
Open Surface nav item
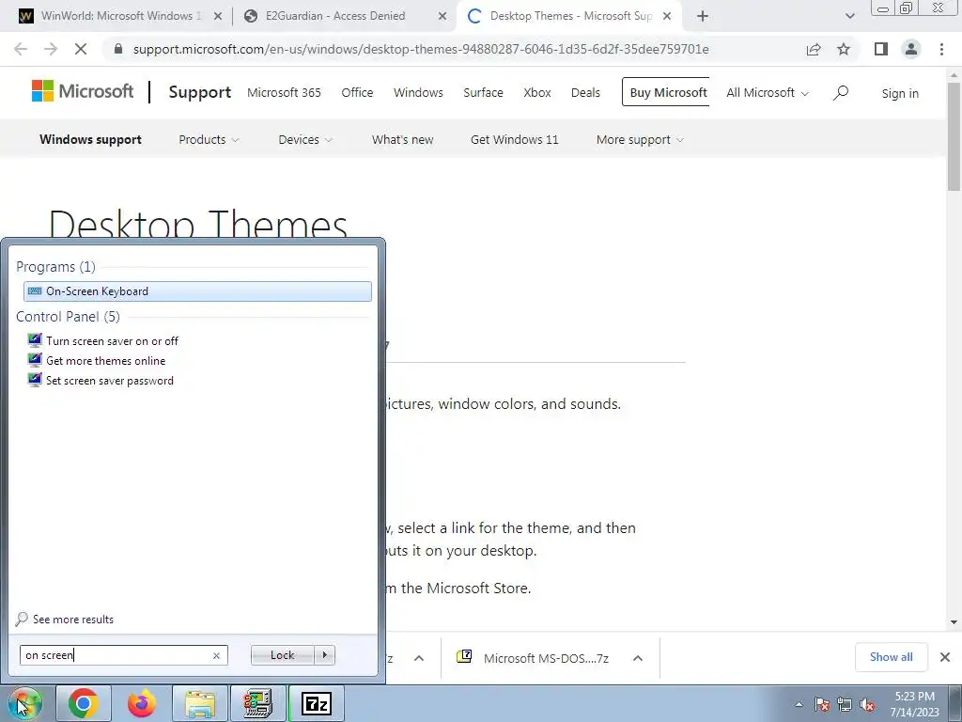click(483, 92)
